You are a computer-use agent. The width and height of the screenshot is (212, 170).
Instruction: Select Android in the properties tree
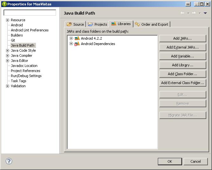(17, 25)
